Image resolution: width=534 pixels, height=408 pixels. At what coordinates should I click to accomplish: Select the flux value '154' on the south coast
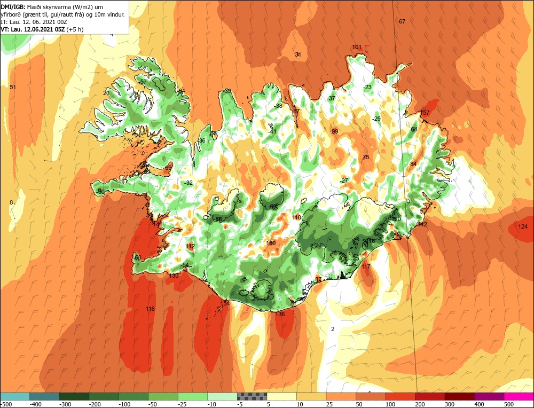coord(225,303)
